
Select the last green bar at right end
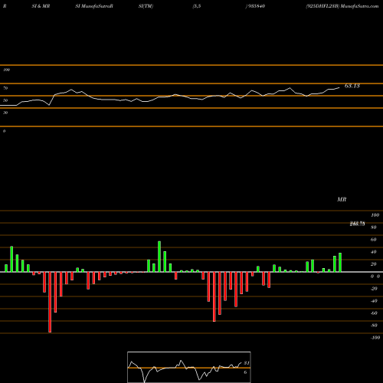(x=340, y=263)
